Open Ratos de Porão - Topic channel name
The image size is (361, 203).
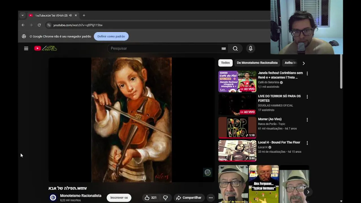click(272, 124)
